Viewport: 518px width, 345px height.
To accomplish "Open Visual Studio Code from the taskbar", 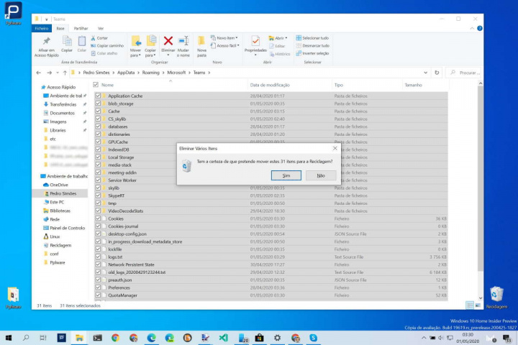I will coord(224,337).
